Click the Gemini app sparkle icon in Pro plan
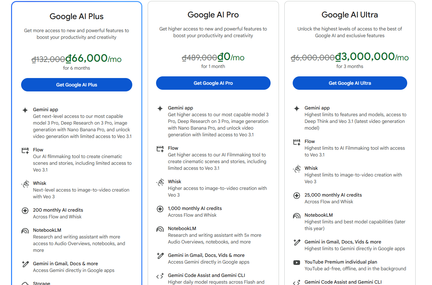The image size is (432, 285). (x=160, y=108)
